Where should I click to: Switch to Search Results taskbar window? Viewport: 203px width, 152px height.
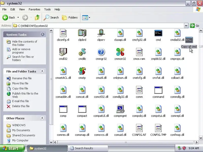[88, 148]
